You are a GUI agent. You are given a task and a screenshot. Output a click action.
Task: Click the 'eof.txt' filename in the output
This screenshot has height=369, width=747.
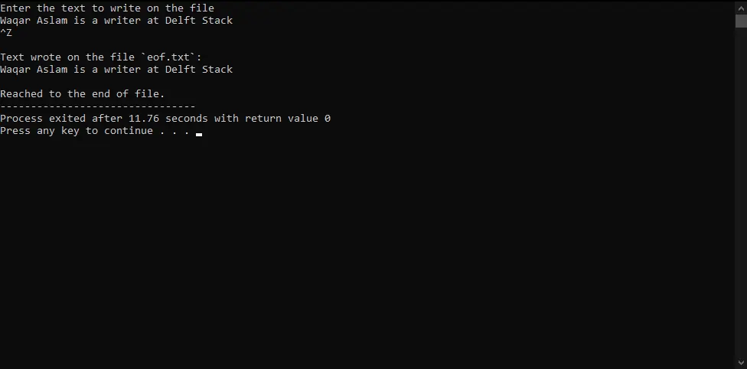click(x=168, y=57)
